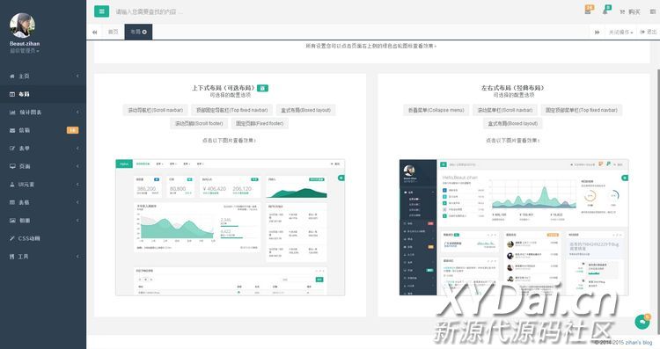Toggle sidebar with green hamburger button
This screenshot has height=349, width=660.
[101, 11]
